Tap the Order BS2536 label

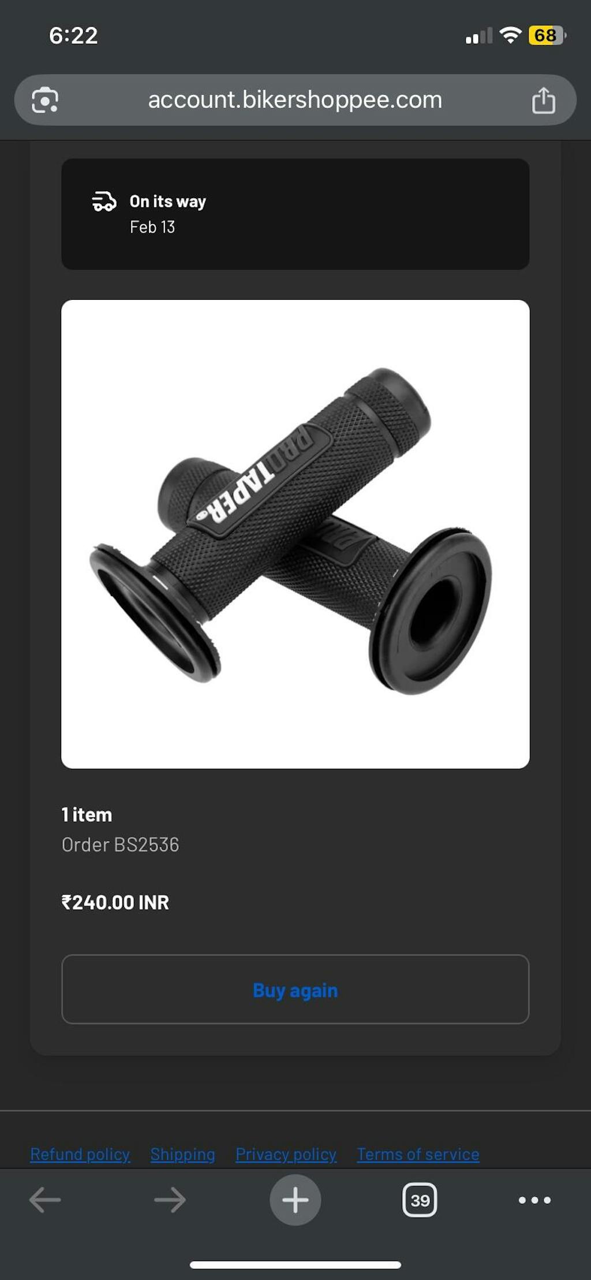[120, 844]
